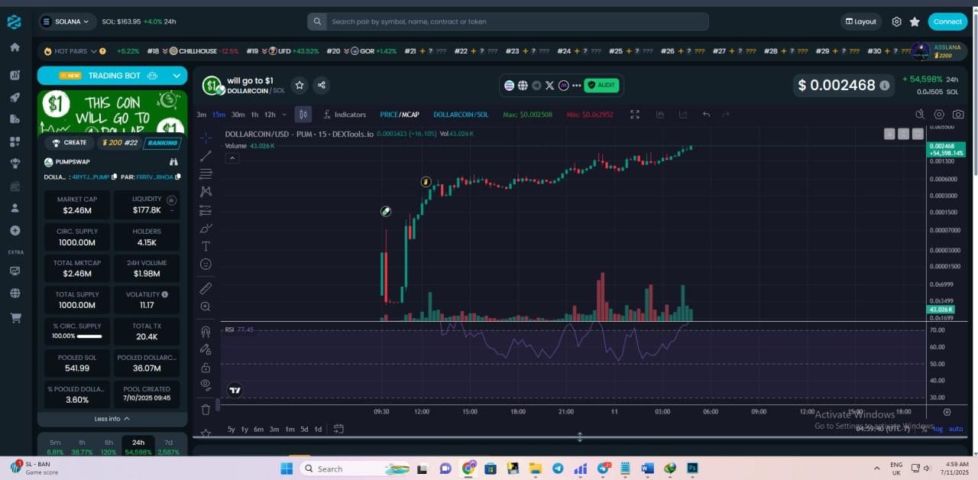Select the chart zoom-in tool
This screenshot has height=480, width=978.
(x=206, y=306)
